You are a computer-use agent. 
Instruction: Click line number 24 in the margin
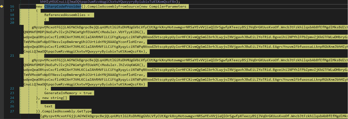[12, 98]
